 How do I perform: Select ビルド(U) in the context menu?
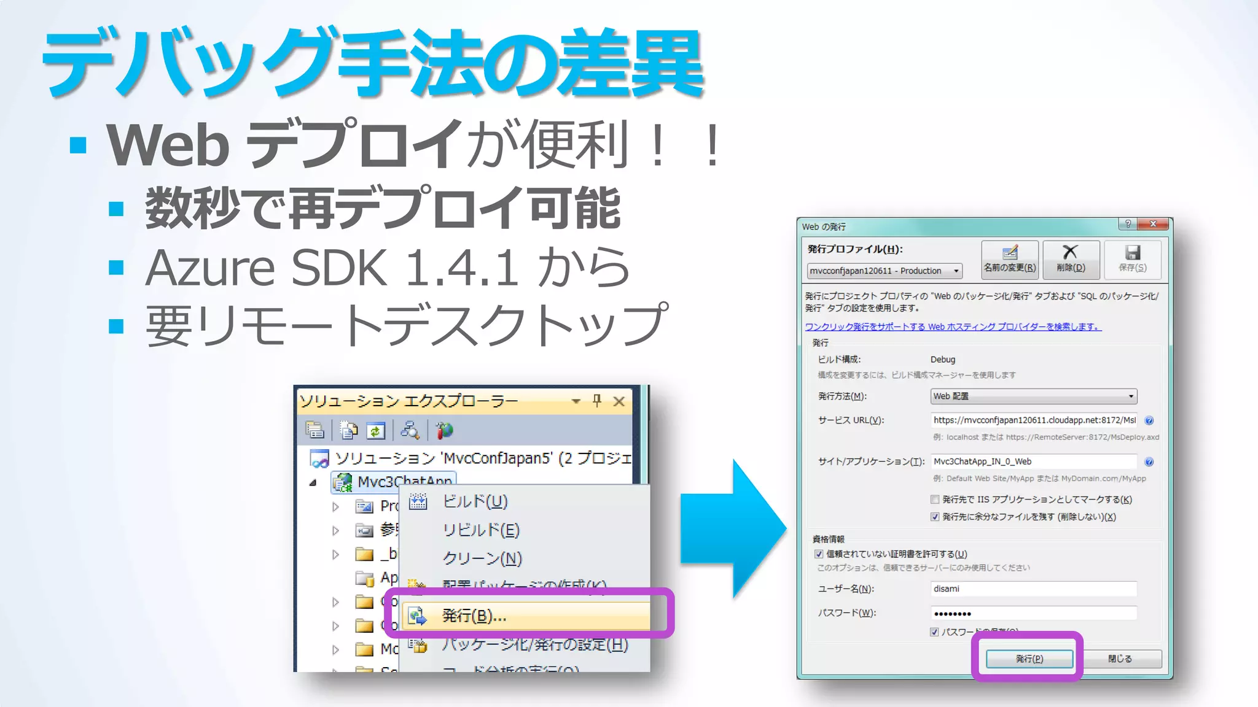point(525,502)
